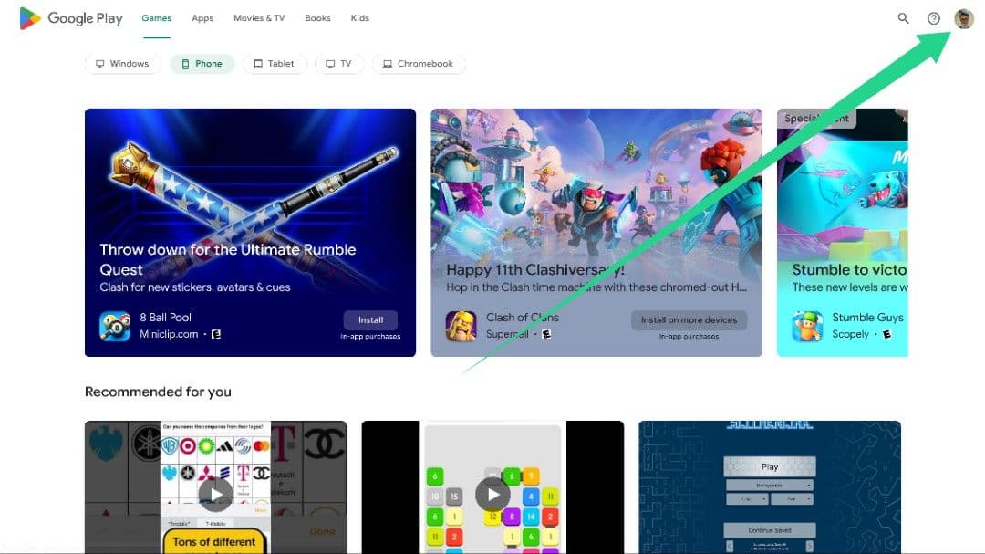Open the maze game thumbnail with Play button

770,487
